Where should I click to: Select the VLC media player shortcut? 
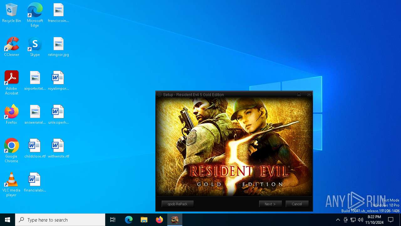click(12, 185)
